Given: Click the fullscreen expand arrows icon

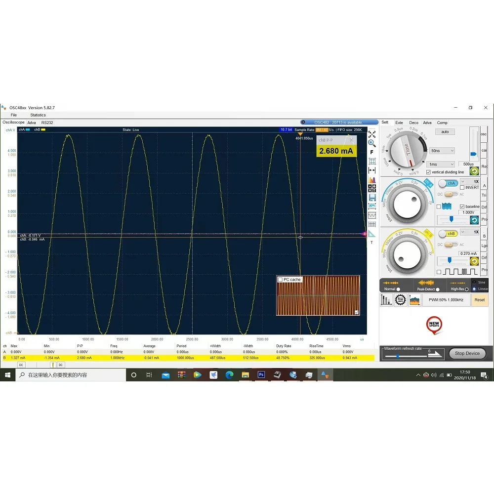Looking at the screenshot, I should 372,134.
